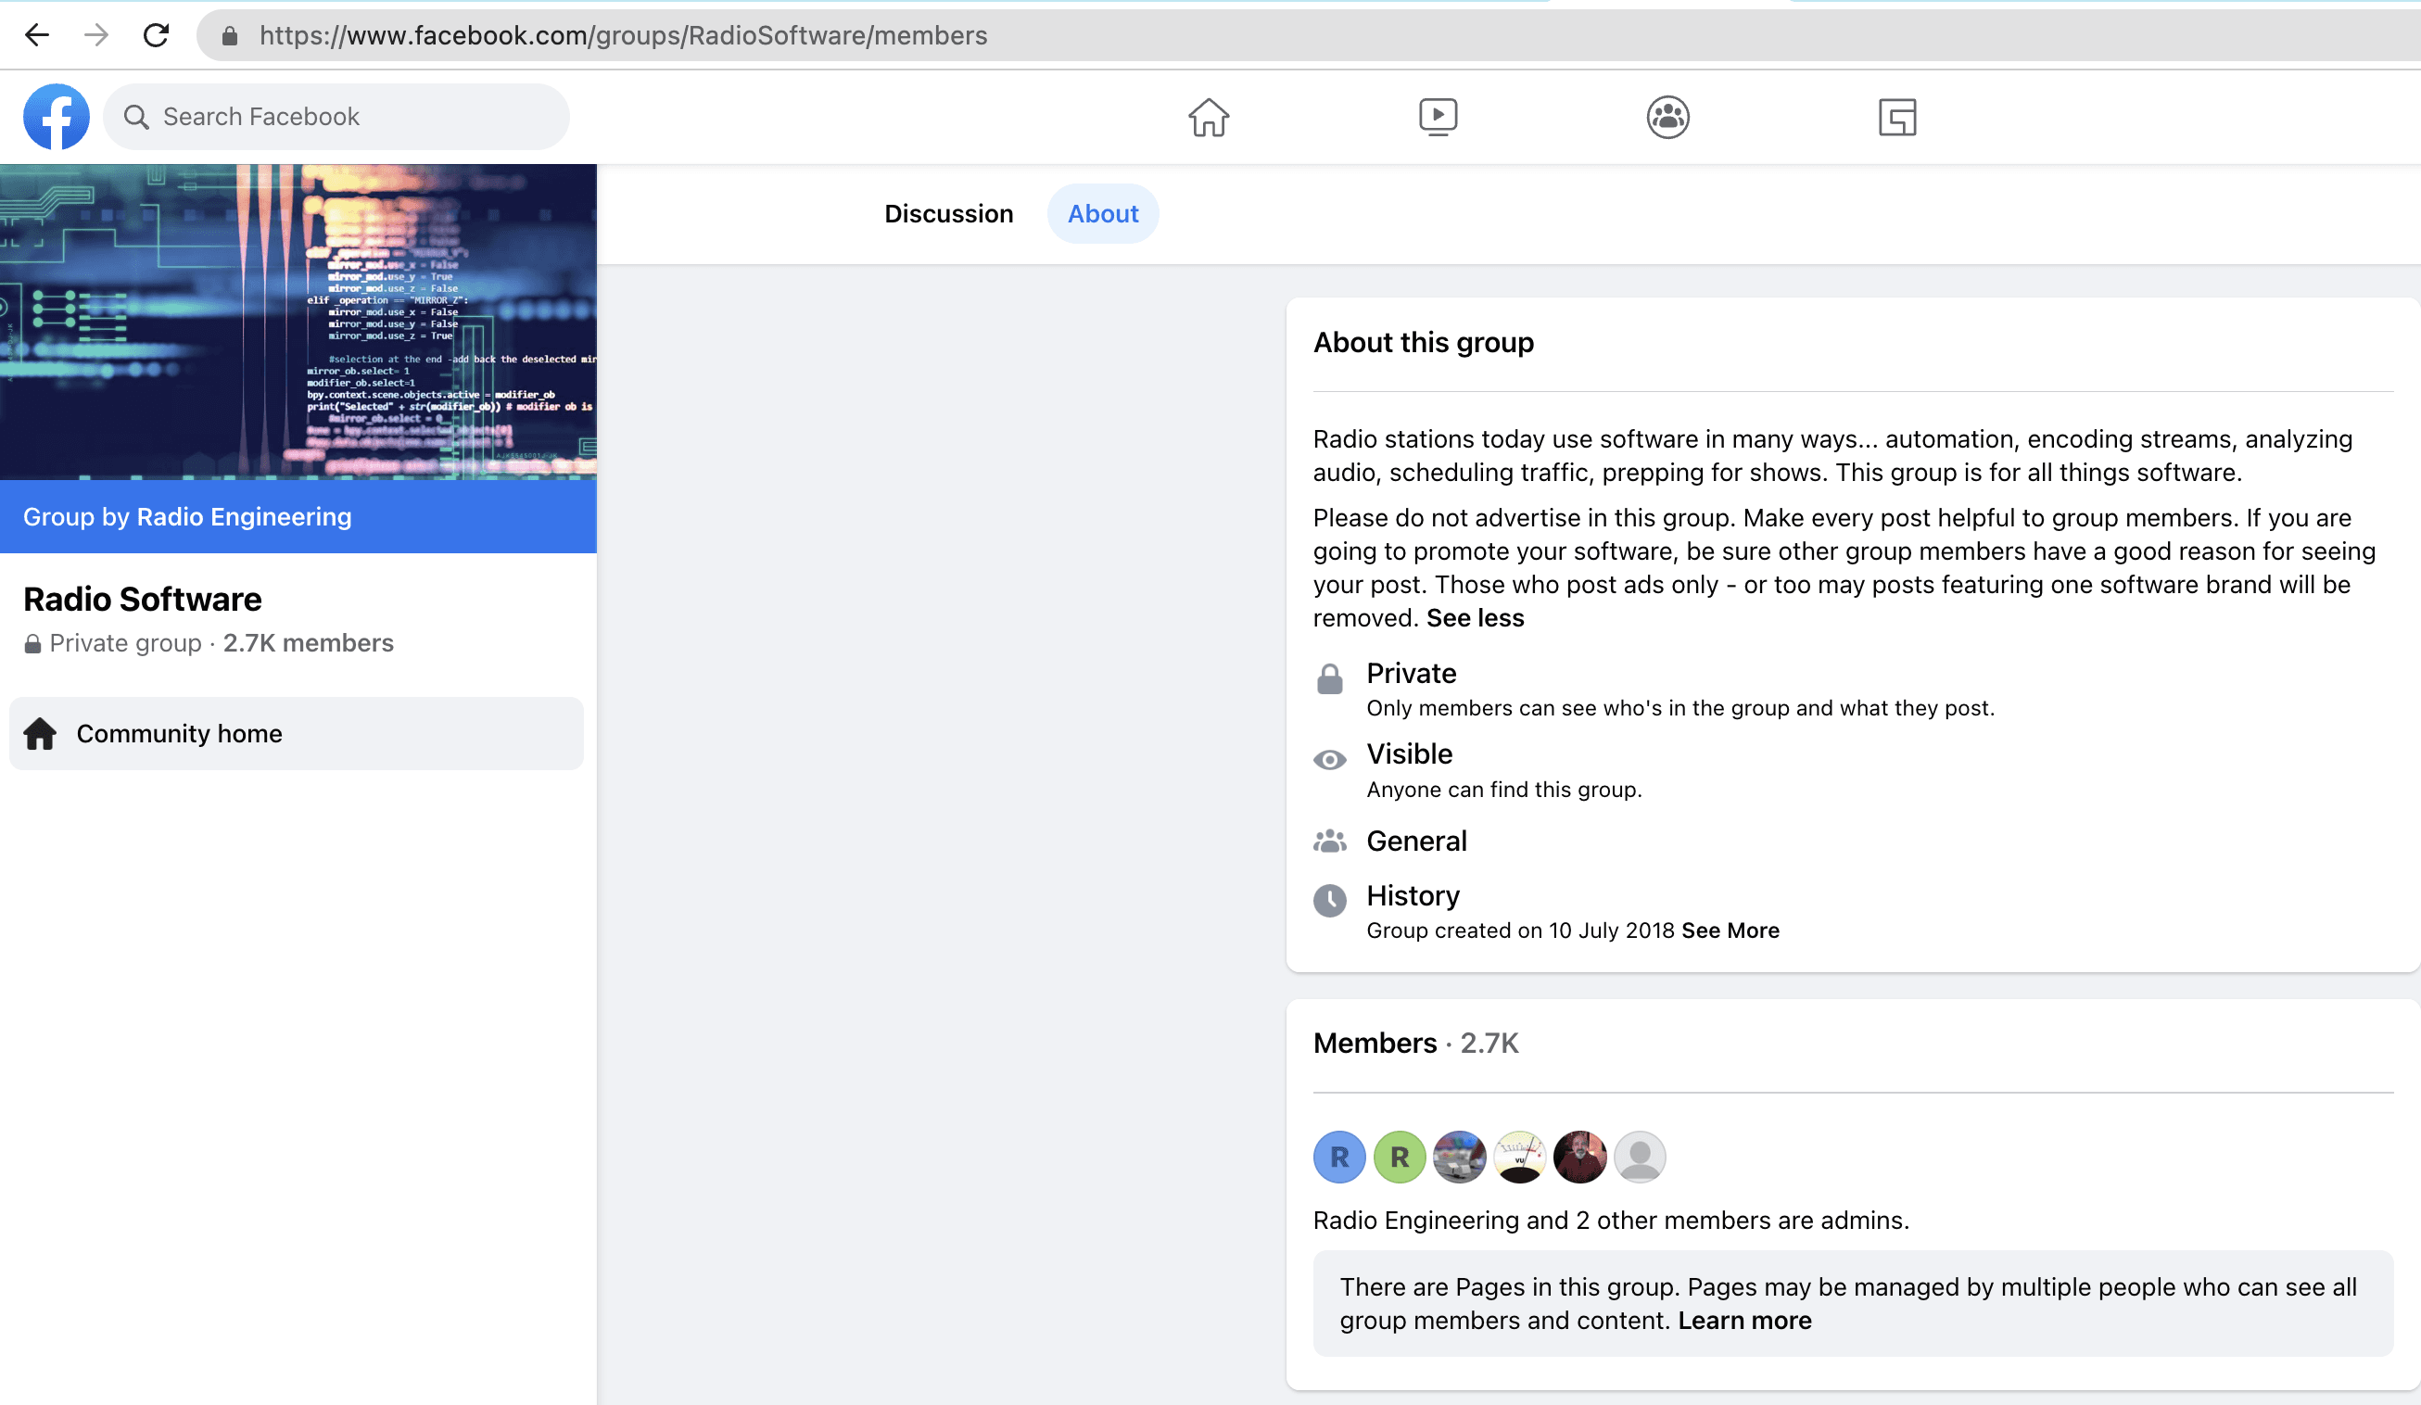Click the About this group heading

(x=1423, y=342)
